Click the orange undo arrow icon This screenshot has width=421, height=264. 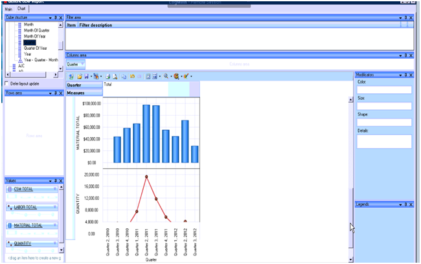pyautogui.click(x=132, y=76)
